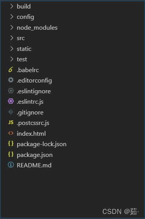
Task: Select the README.md file
Action: coord(34,165)
